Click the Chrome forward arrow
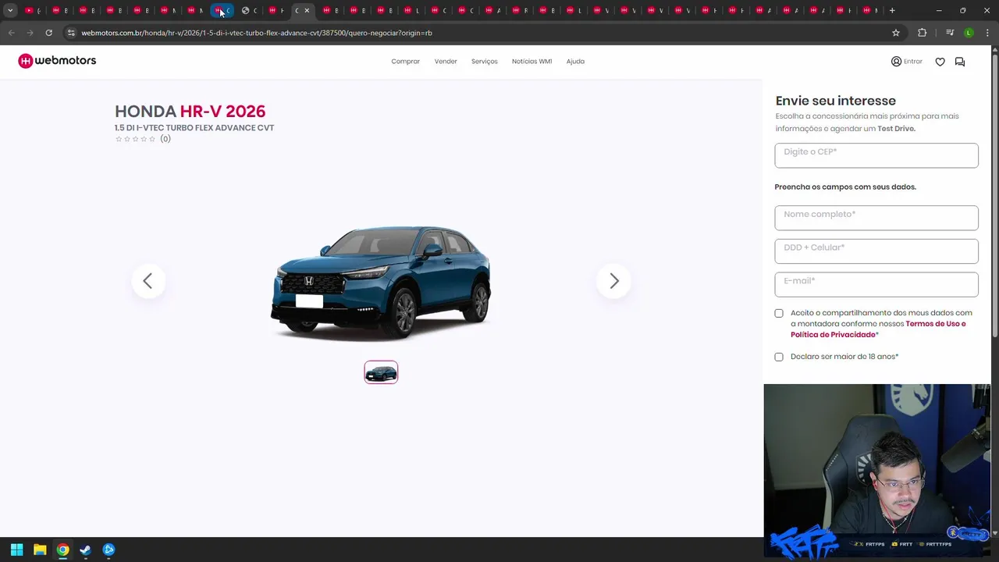Screen dimensions: 999x562 [30, 33]
